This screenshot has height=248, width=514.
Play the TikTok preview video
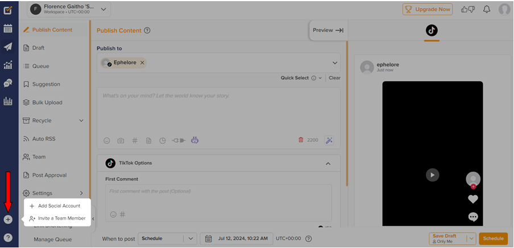432,175
